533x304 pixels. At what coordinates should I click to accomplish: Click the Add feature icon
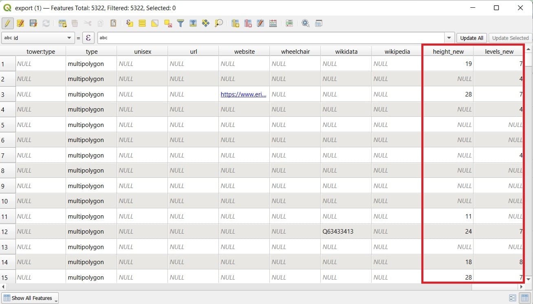tap(62, 23)
